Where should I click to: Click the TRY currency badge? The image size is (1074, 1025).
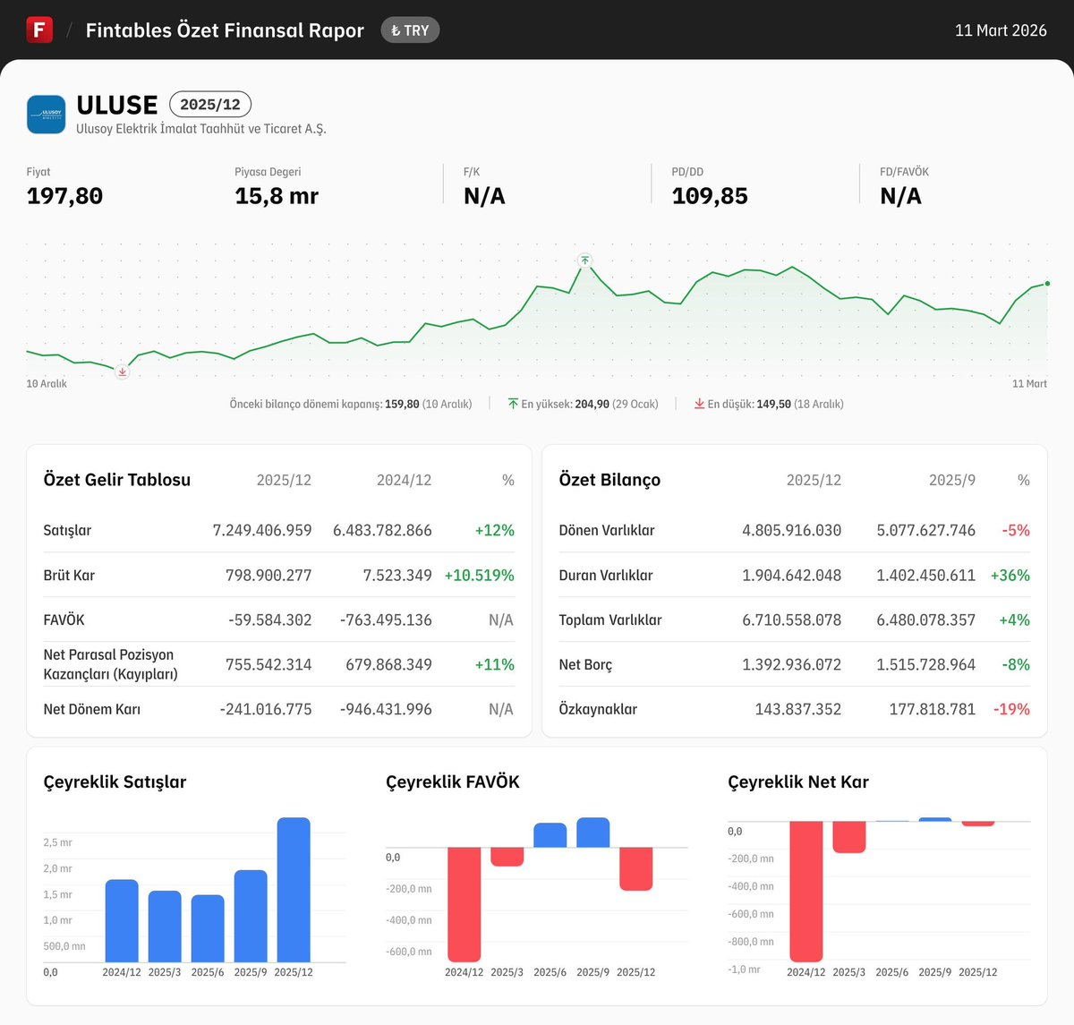[410, 30]
